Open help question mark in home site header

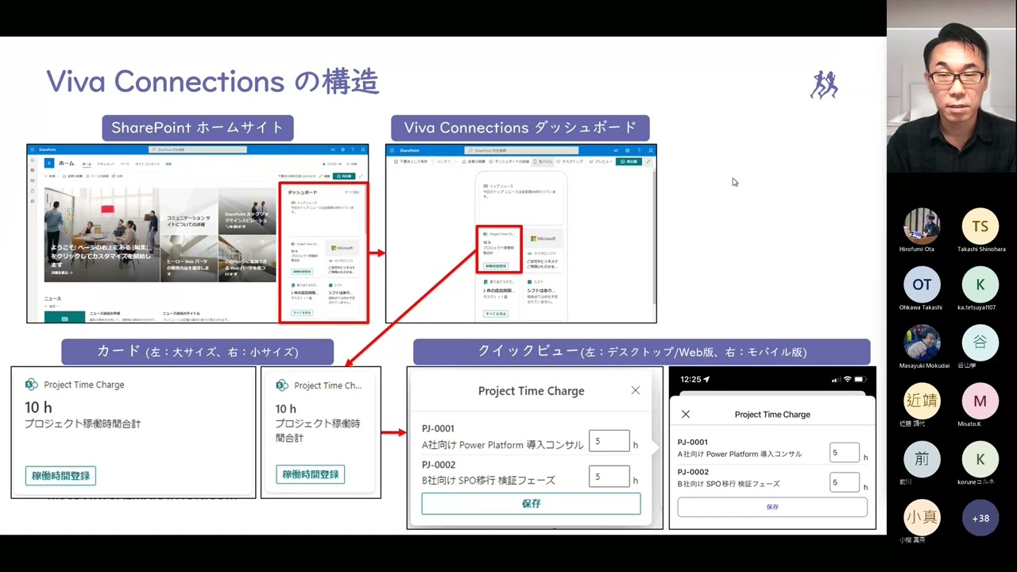point(353,149)
